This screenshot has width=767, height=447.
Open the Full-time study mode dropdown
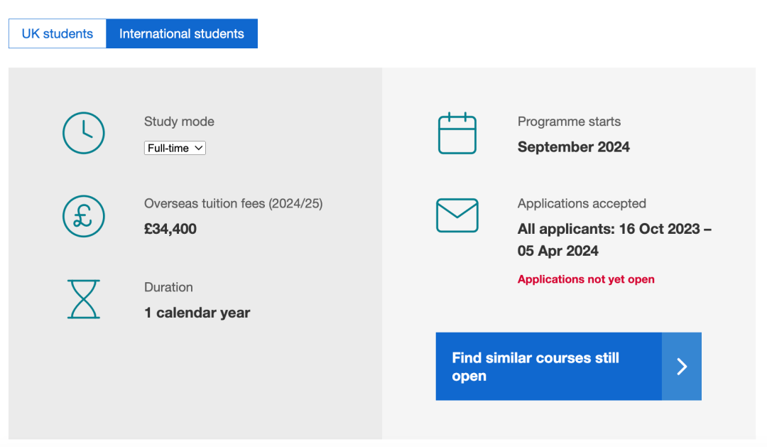[175, 148]
